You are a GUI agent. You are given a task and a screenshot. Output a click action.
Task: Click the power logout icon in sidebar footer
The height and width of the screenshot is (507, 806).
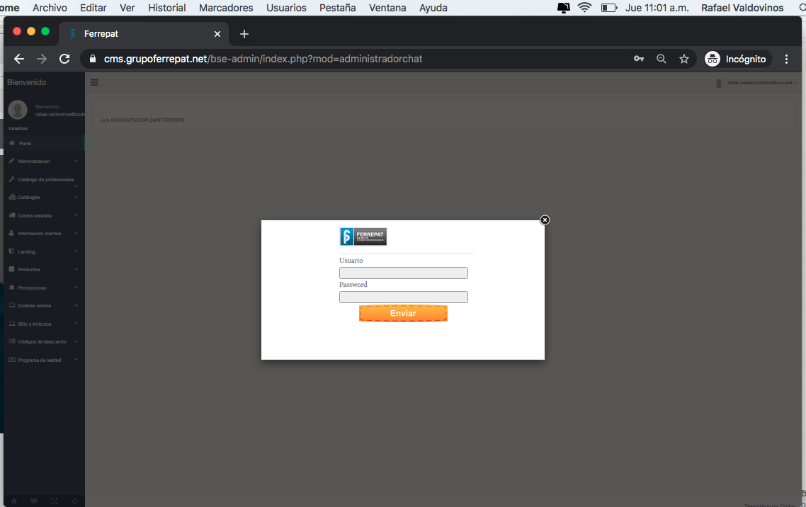pyautogui.click(x=74, y=501)
